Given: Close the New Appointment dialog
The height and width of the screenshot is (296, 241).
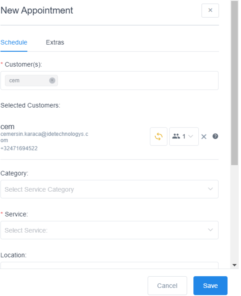Looking at the screenshot, I should [x=210, y=10].
